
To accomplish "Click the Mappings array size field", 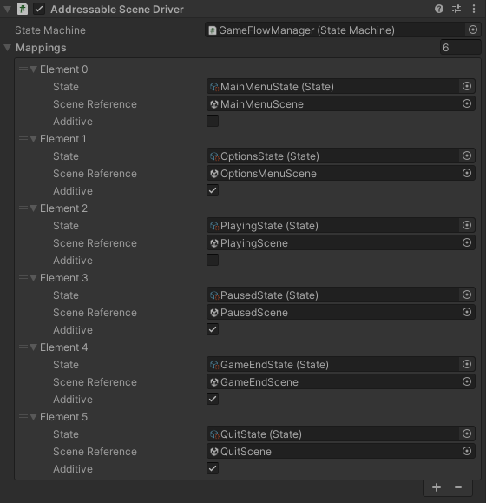I will pos(460,48).
